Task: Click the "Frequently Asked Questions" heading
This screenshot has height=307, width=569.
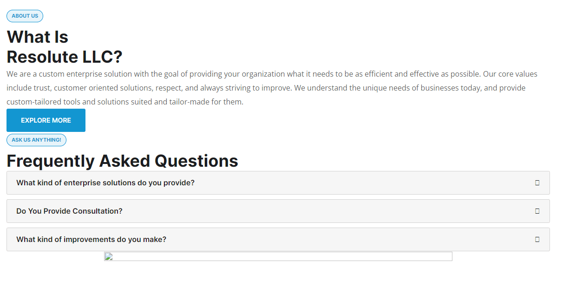Action: [x=122, y=161]
